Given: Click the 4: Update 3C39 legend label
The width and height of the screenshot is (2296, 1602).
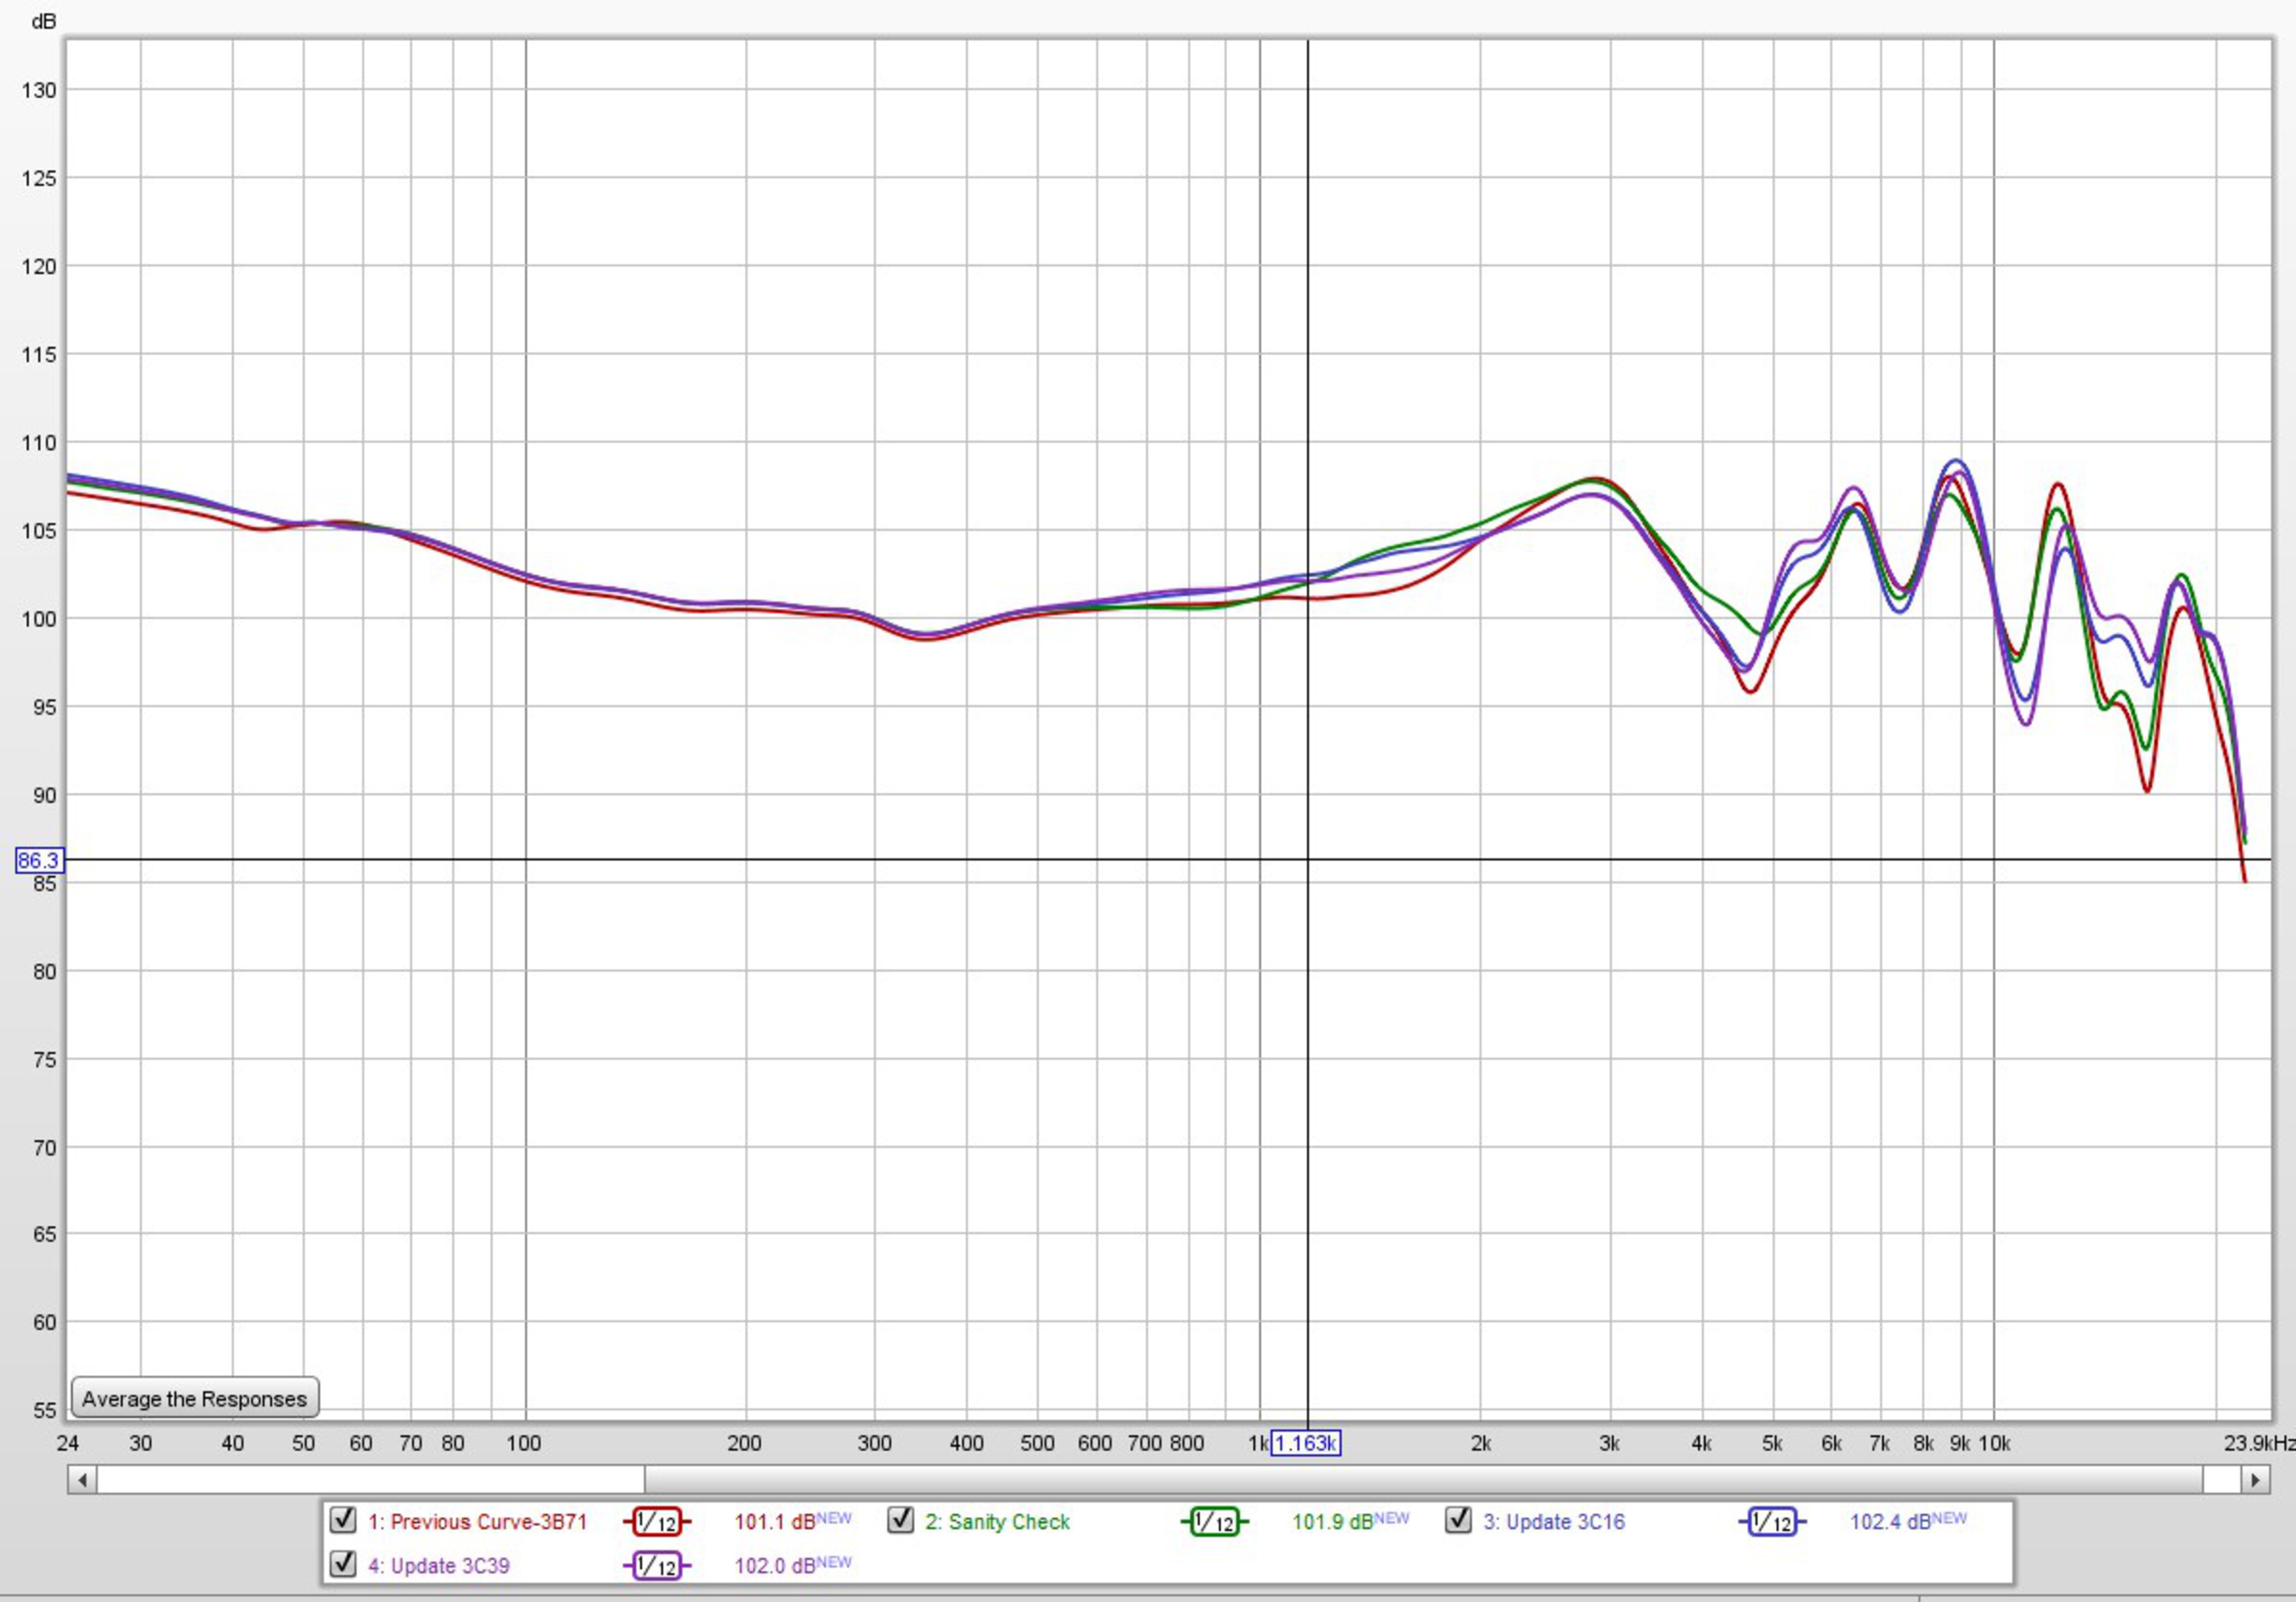Looking at the screenshot, I should pyautogui.click(x=439, y=1566).
